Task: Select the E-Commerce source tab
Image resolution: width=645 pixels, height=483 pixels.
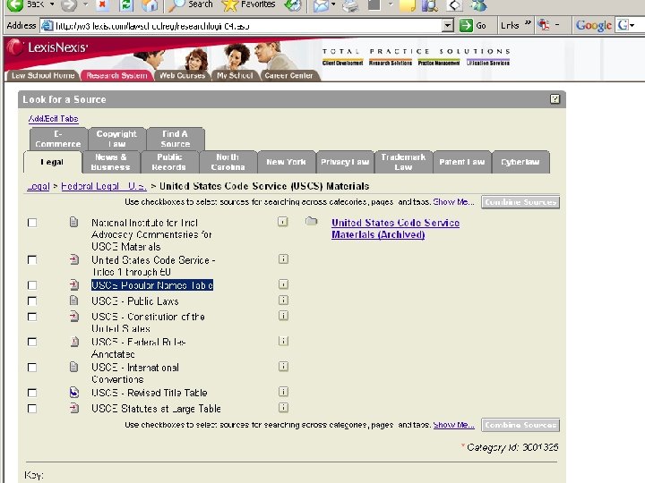Action: 58,139
